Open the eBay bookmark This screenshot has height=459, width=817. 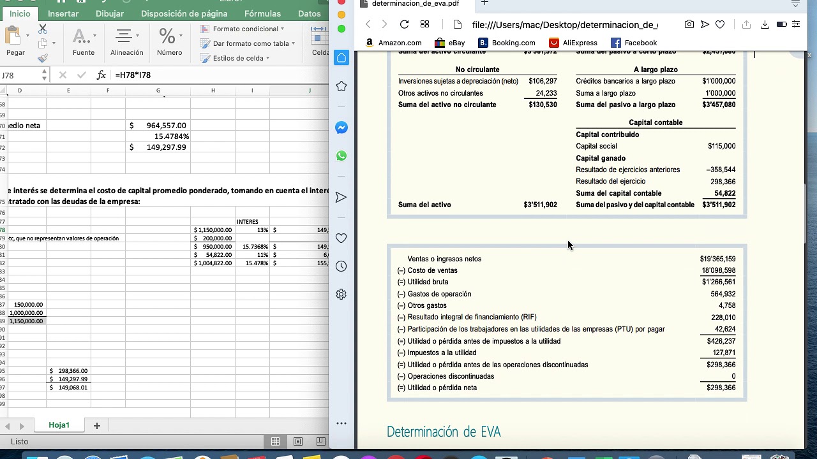click(450, 43)
